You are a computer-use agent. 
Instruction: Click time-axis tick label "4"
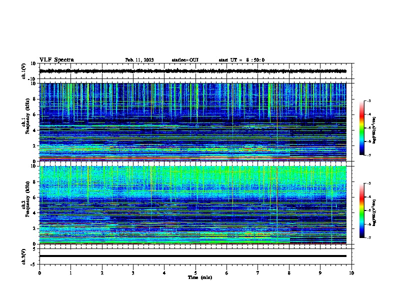164,273
